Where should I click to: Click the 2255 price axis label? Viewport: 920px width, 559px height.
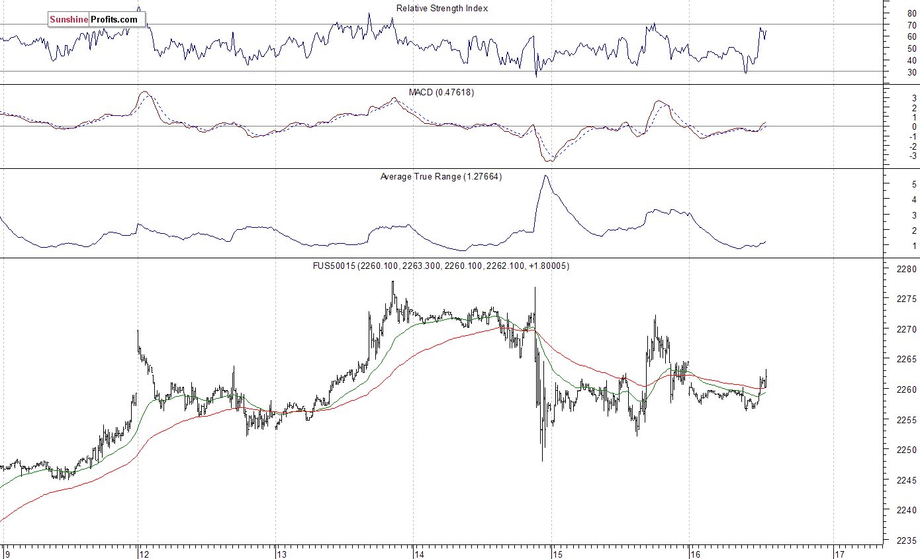(908, 420)
